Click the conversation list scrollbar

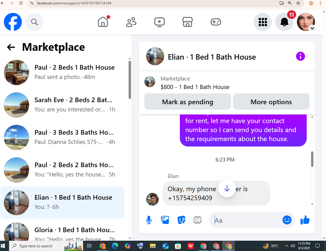[130, 80]
